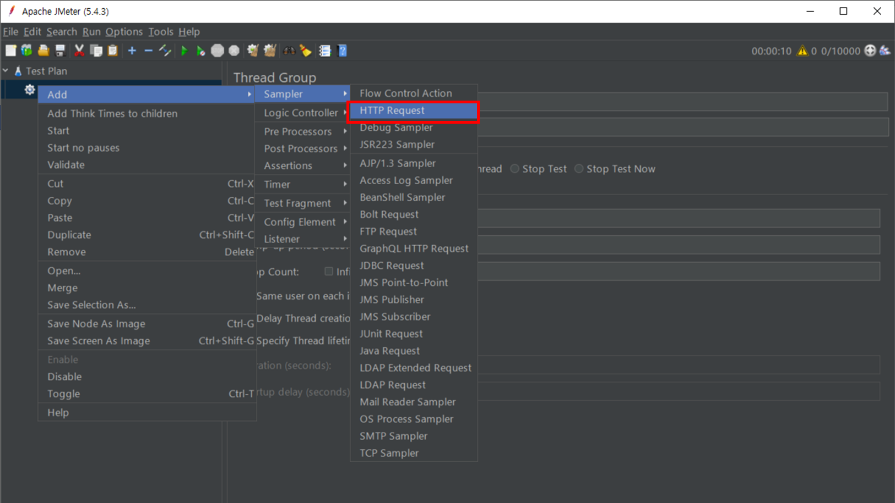Screen dimensions: 895x503
Task: Click the Cut scissors icon
Action: click(79, 51)
